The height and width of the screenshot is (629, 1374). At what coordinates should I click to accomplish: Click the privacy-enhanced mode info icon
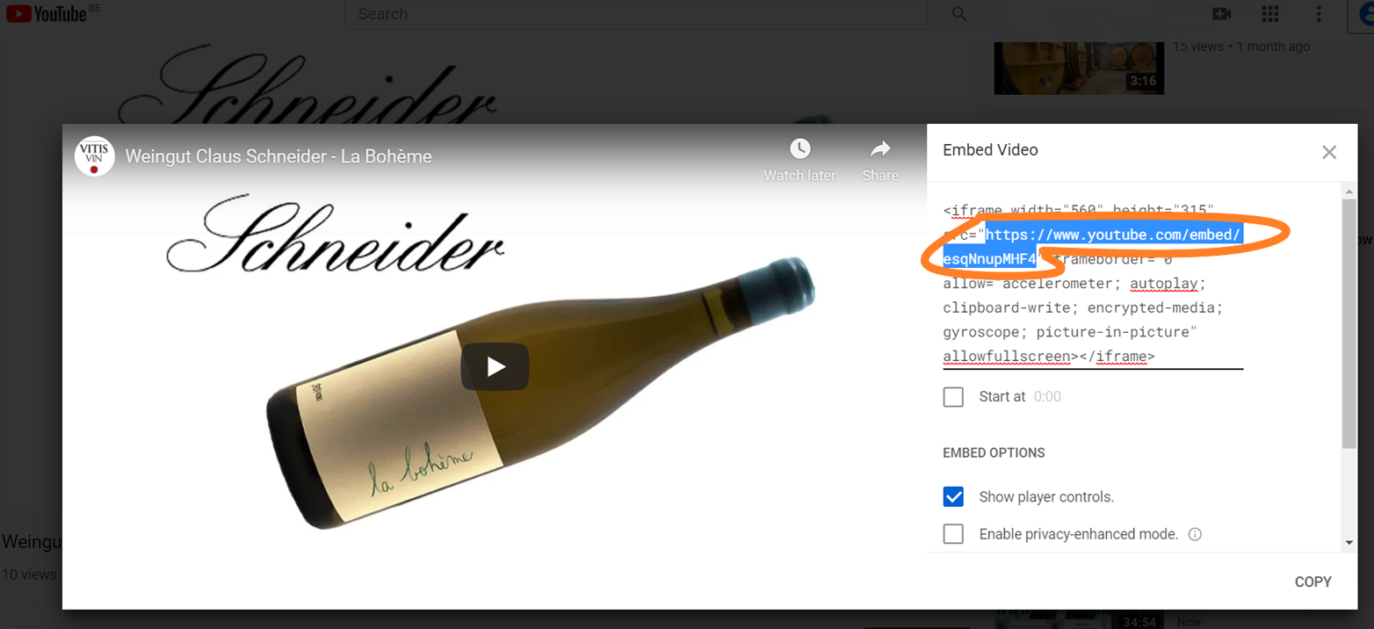pos(1195,534)
